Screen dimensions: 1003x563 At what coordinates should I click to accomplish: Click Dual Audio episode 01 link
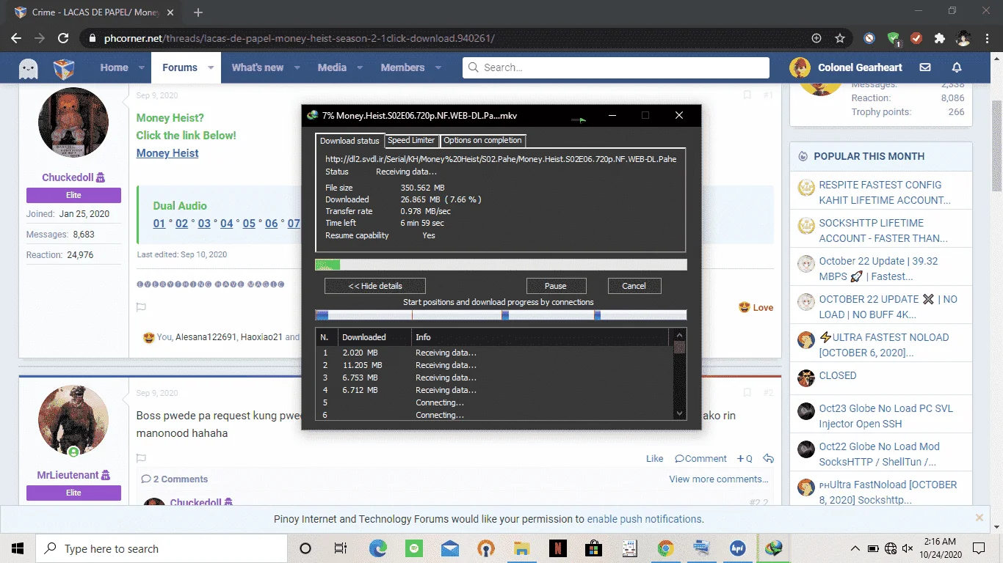(x=159, y=224)
